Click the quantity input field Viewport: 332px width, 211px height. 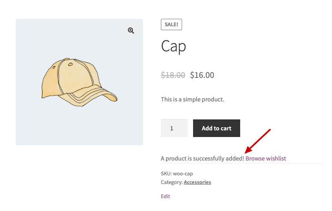point(174,128)
